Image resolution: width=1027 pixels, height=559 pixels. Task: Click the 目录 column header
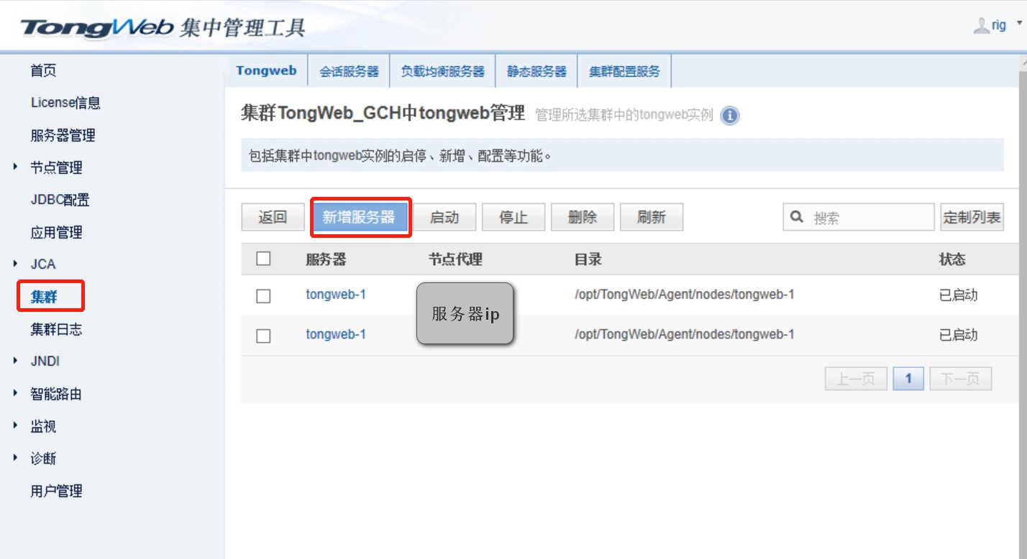point(588,259)
